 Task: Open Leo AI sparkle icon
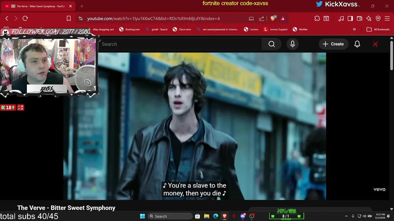[369, 18]
